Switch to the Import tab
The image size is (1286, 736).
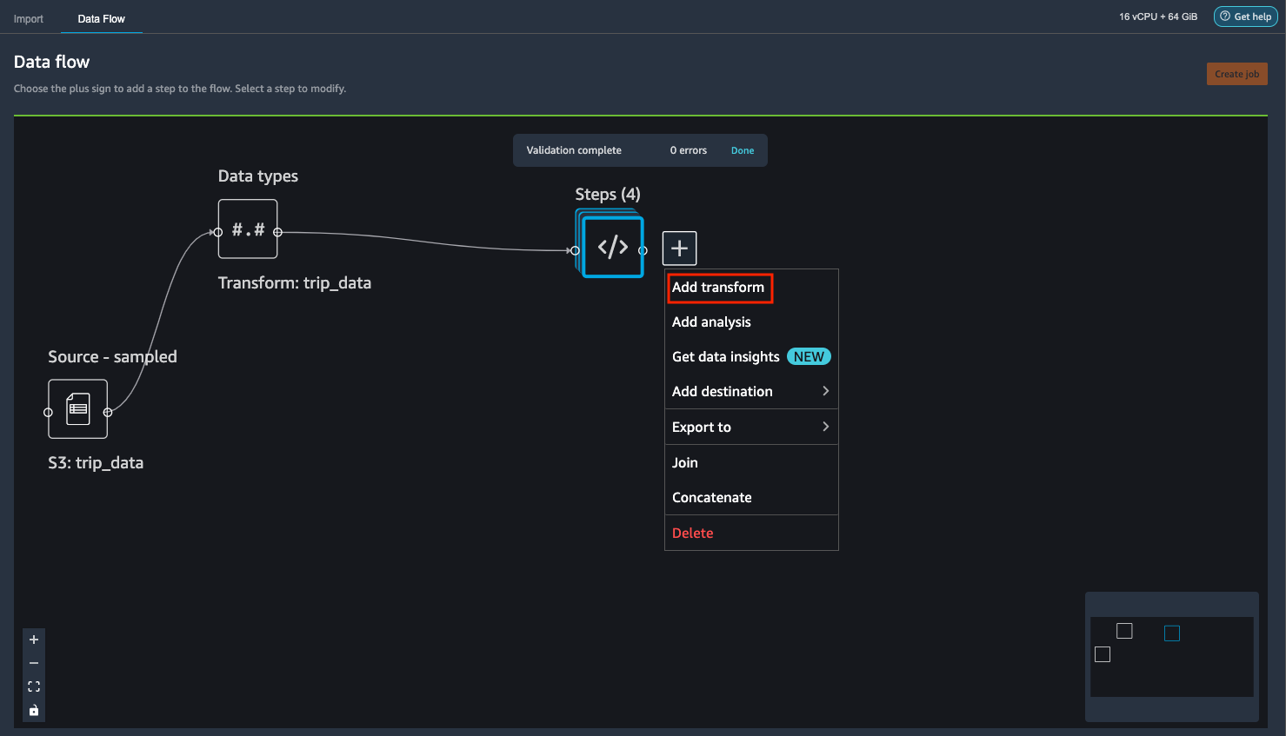pos(29,18)
